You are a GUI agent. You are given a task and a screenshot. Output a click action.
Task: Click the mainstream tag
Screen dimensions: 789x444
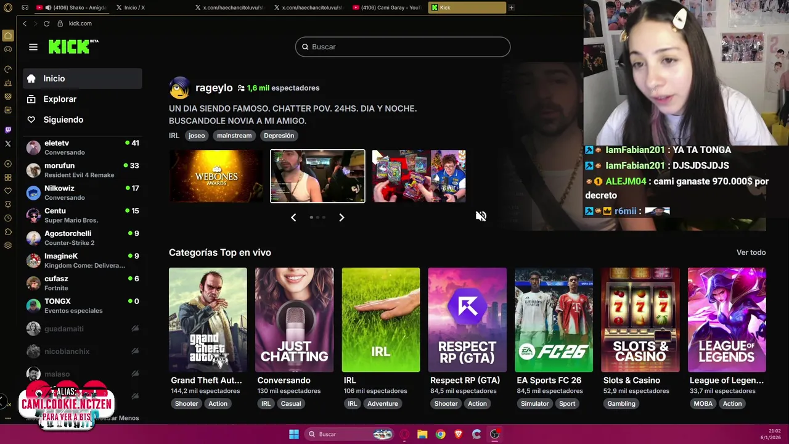[x=234, y=136]
